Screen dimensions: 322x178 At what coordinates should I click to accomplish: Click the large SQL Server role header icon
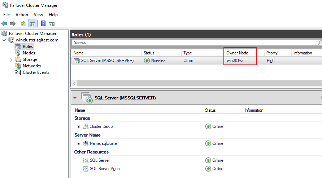(87, 98)
